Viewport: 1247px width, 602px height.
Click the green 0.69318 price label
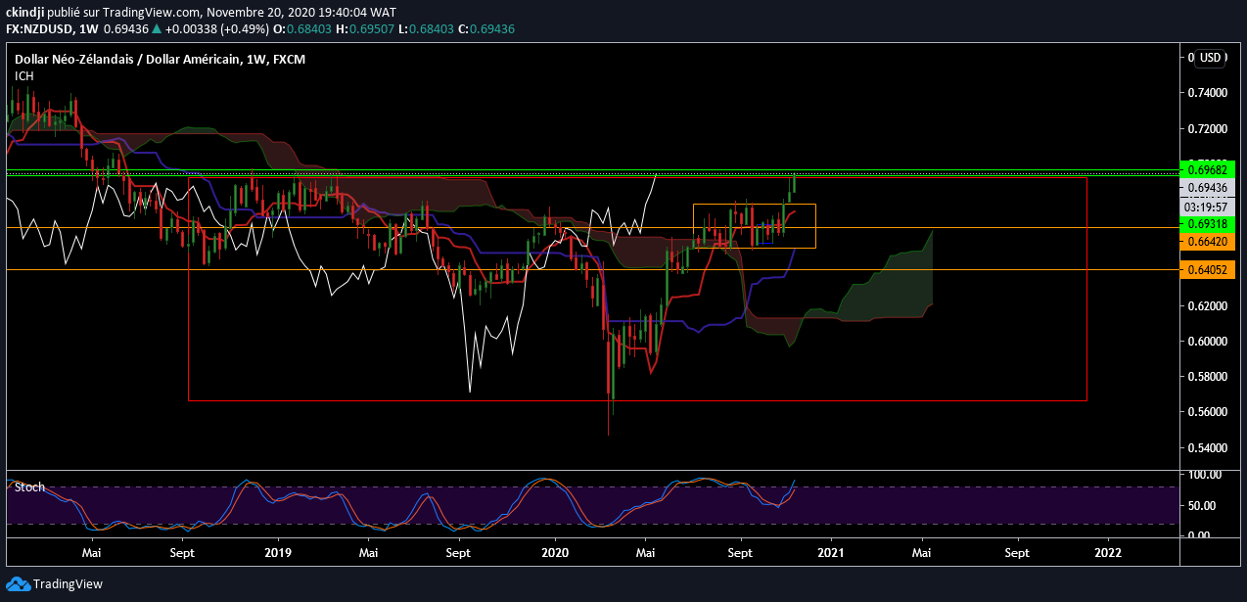point(1208,225)
